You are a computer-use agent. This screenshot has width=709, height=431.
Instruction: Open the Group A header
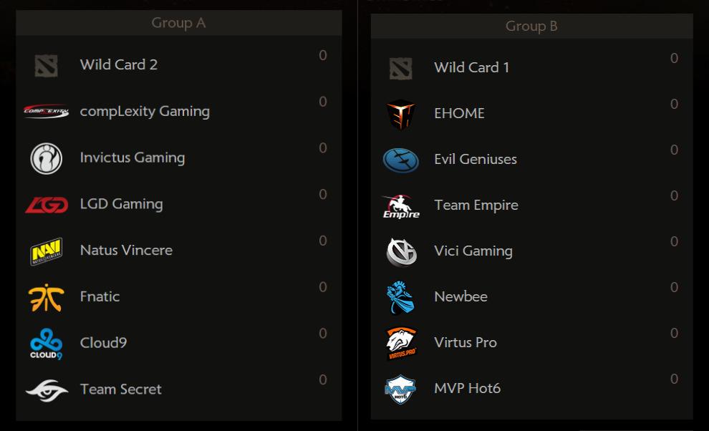tap(178, 23)
